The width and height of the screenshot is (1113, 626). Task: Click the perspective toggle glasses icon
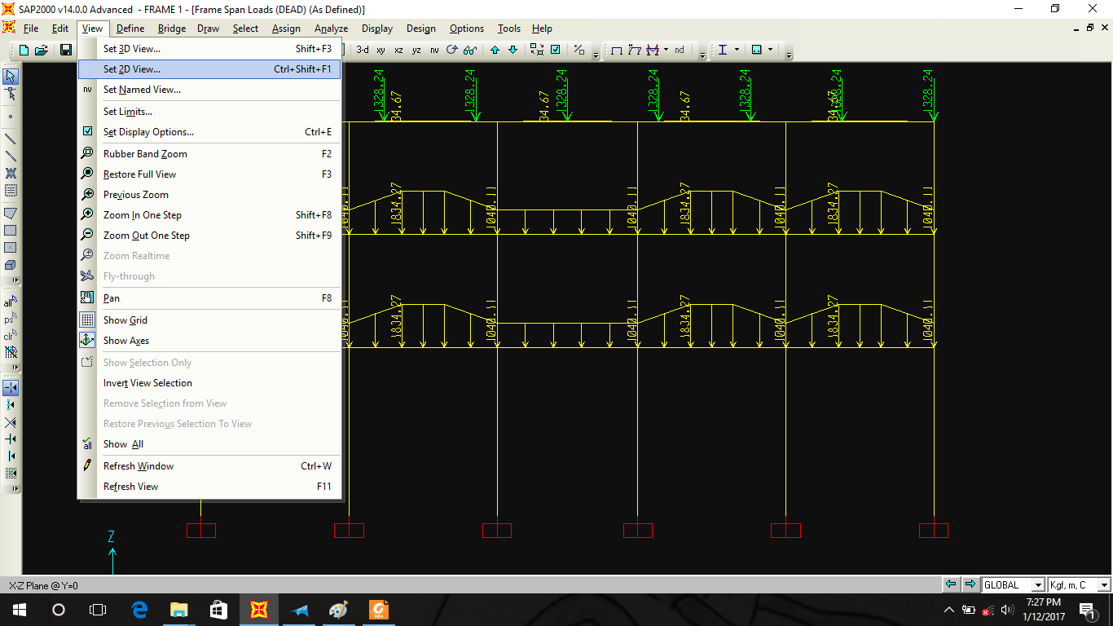click(470, 50)
